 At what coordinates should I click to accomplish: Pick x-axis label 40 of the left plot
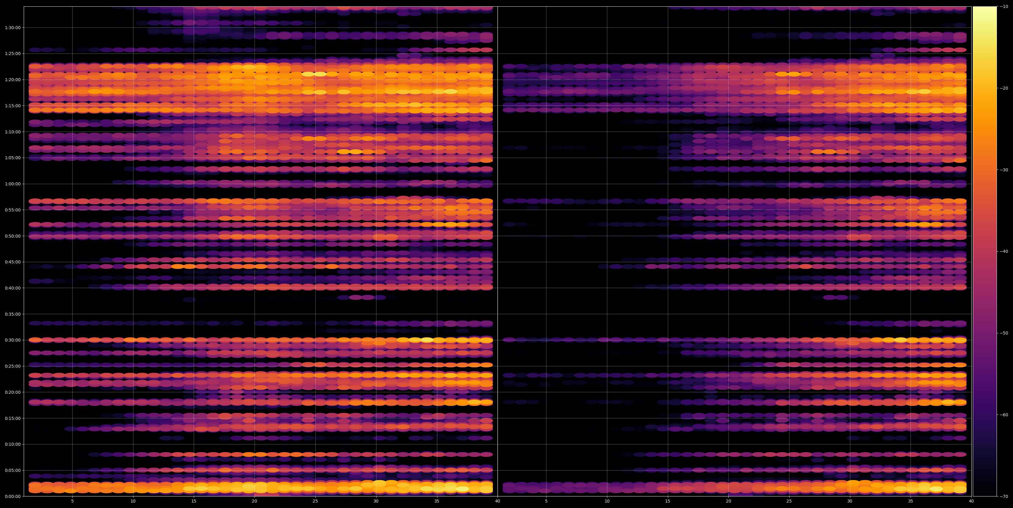(x=498, y=501)
